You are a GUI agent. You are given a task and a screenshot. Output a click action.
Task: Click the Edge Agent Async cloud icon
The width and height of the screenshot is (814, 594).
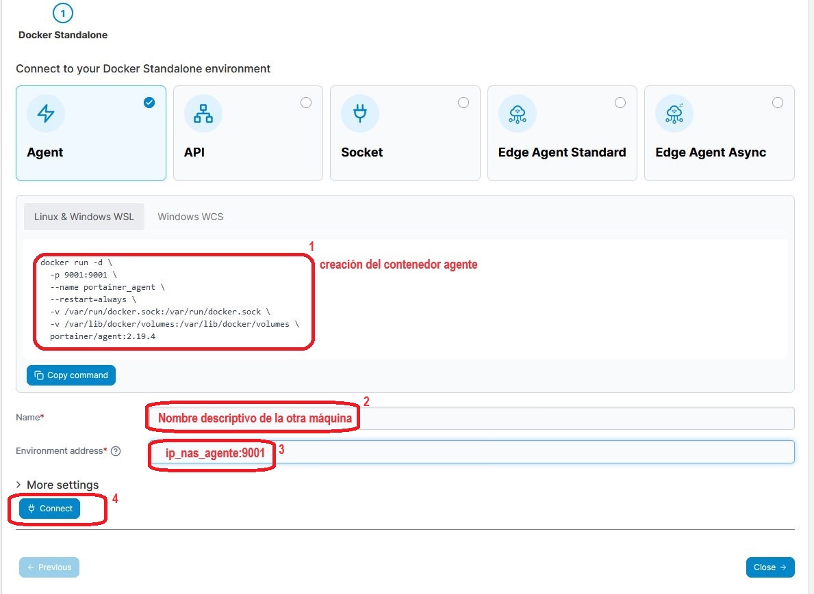click(674, 113)
